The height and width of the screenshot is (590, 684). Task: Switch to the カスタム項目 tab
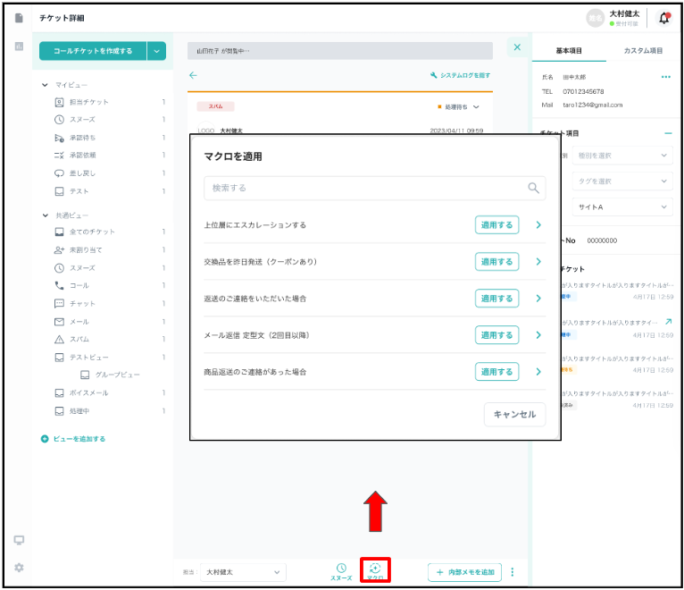point(643,51)
